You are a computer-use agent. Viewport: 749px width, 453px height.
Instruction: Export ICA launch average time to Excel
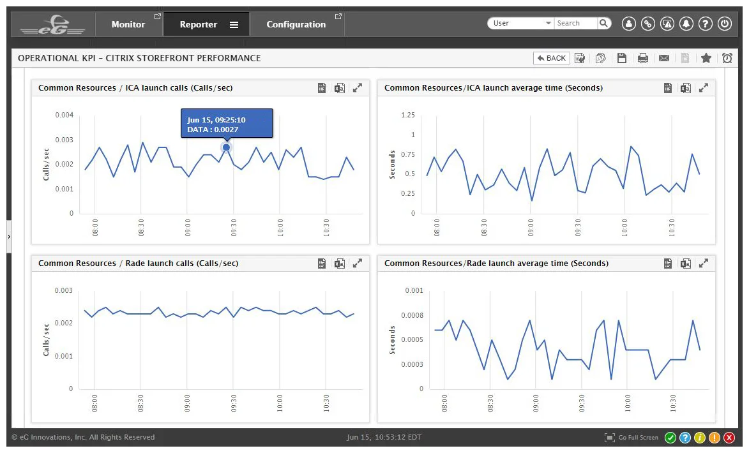[x=686, y=88]
